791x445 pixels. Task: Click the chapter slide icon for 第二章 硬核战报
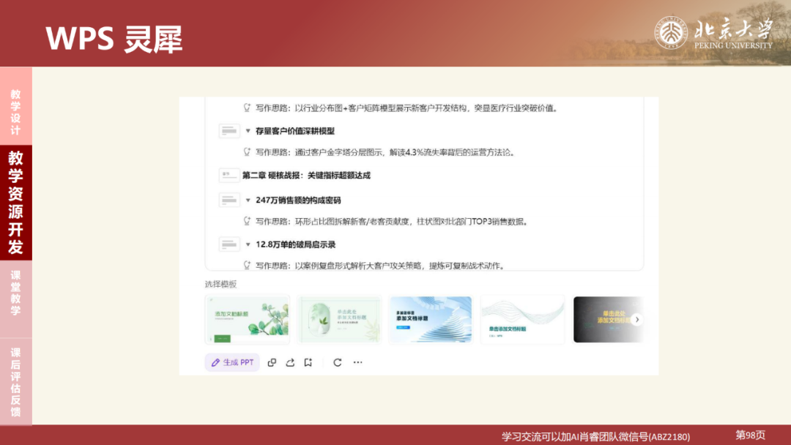(x=230, y=176)
